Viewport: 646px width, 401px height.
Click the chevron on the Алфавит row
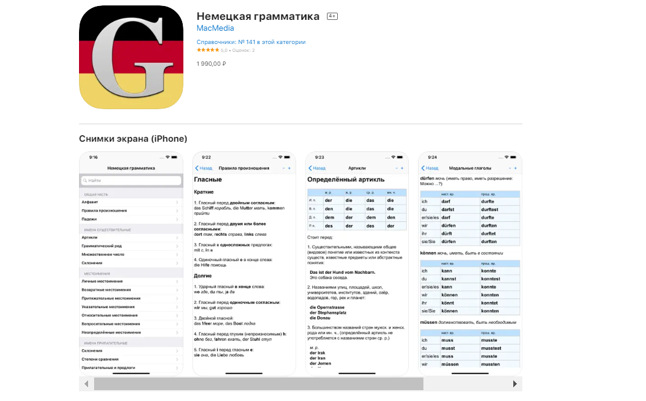[x=177, y=202]
